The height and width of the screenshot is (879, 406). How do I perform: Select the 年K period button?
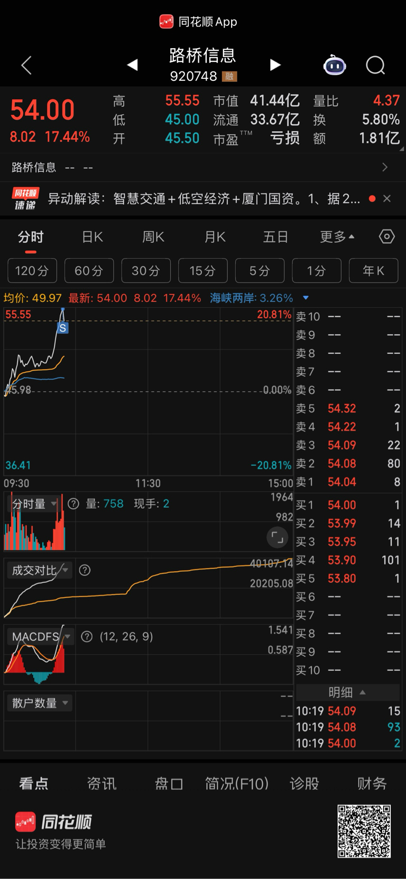click(x=374, y=271)
